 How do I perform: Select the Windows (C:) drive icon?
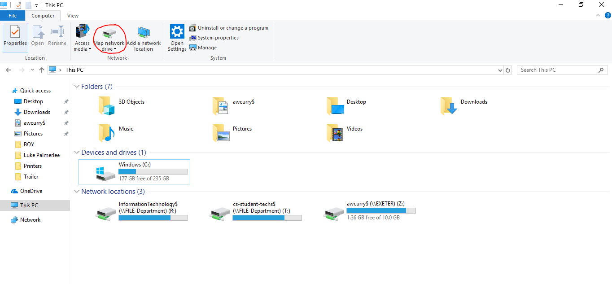(x=106, y=173)
